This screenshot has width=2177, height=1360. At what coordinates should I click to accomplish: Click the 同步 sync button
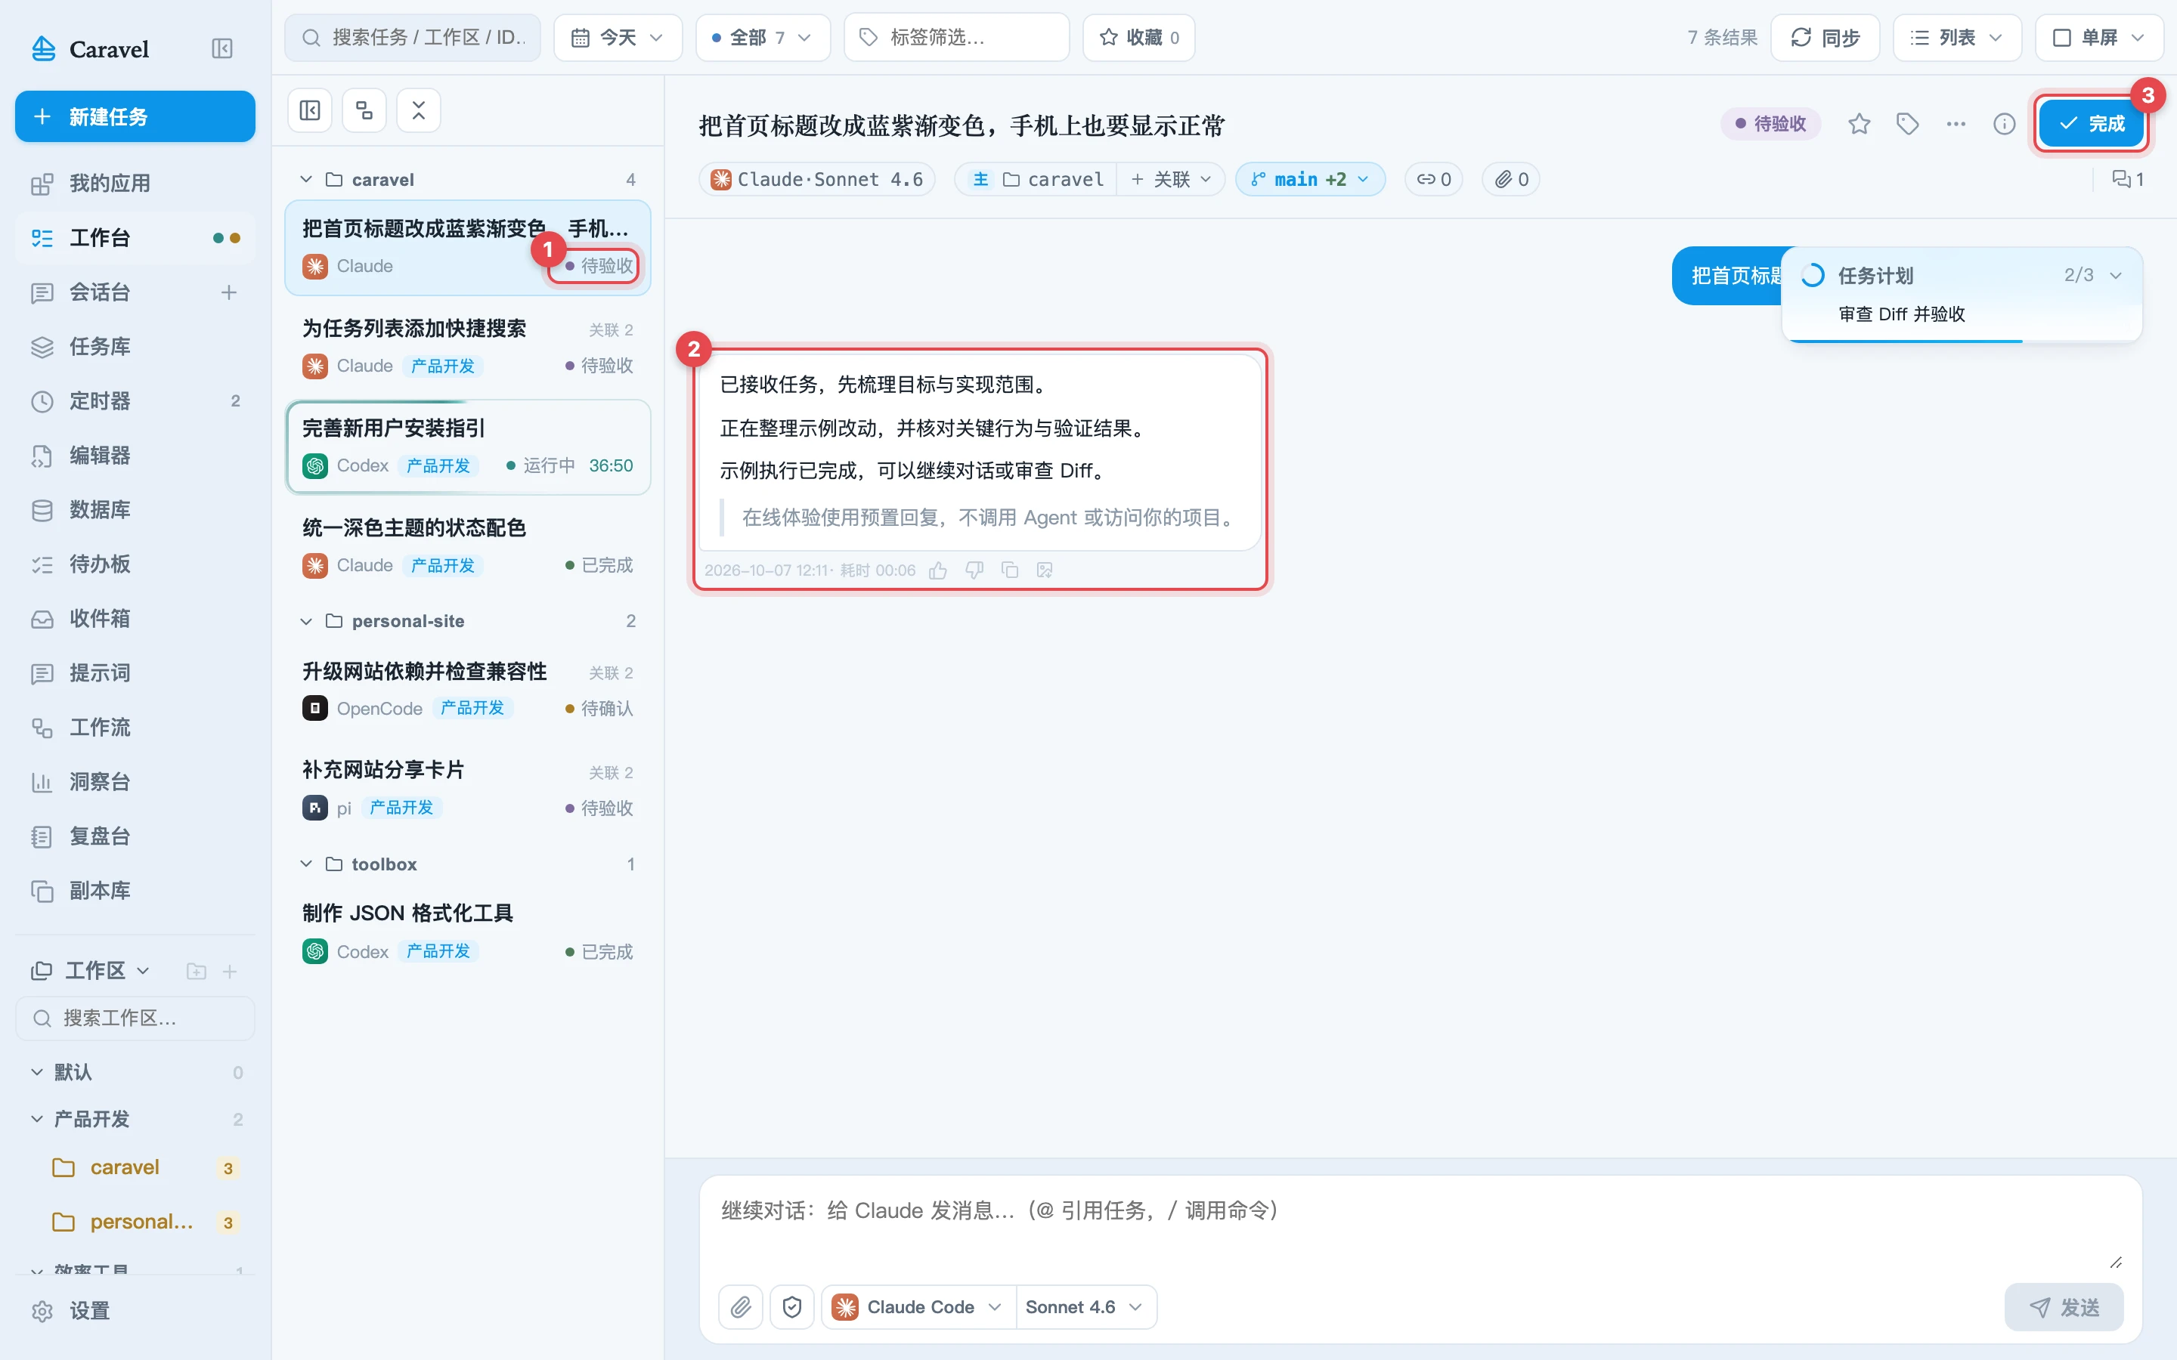(1826, 37)
